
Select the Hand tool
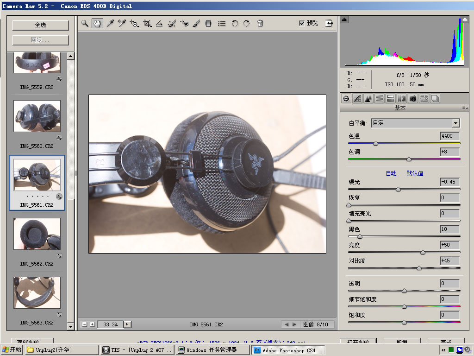point(97,23)
